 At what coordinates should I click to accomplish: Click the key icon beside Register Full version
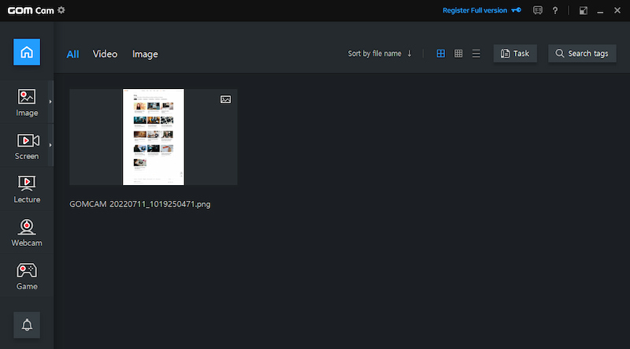516,10
